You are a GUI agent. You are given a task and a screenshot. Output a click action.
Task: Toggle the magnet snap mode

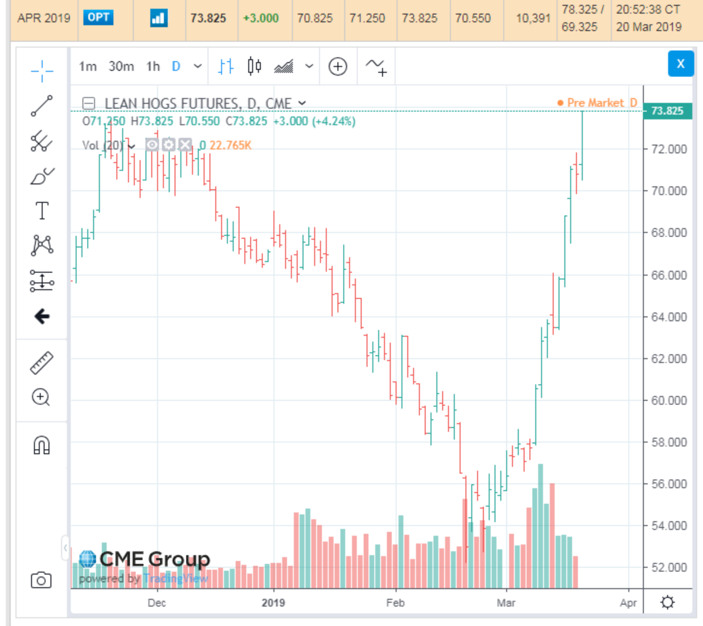click(x=42, y=445)
